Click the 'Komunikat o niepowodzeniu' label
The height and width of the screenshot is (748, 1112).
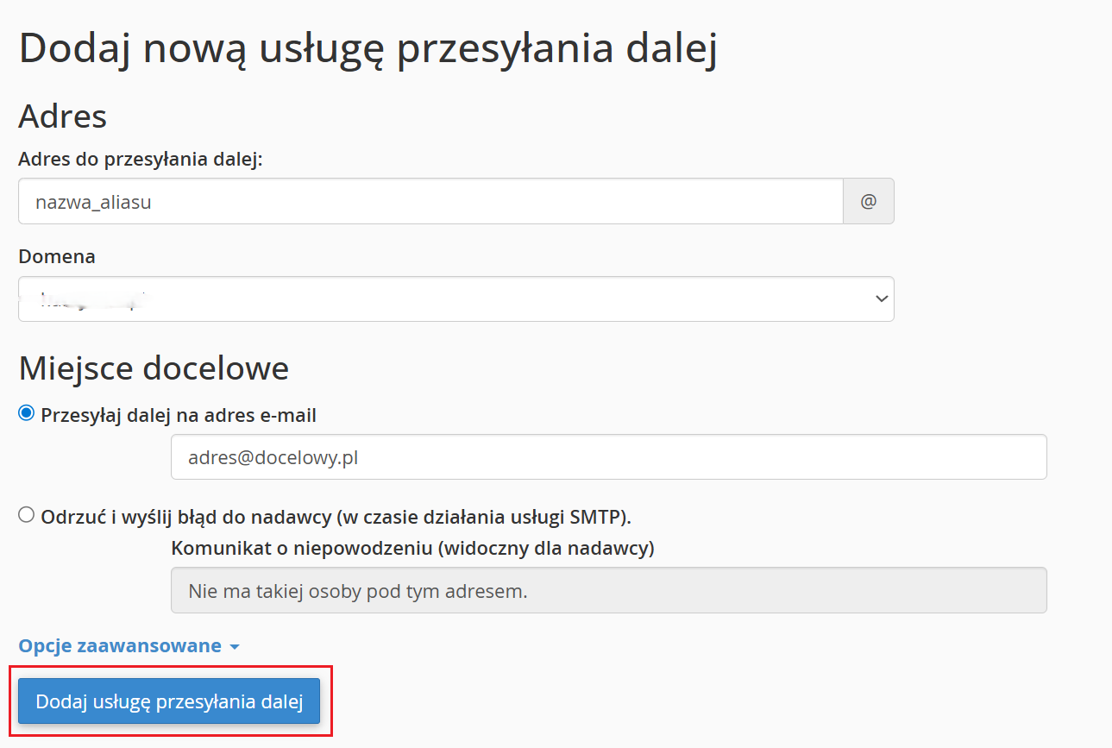412,549
